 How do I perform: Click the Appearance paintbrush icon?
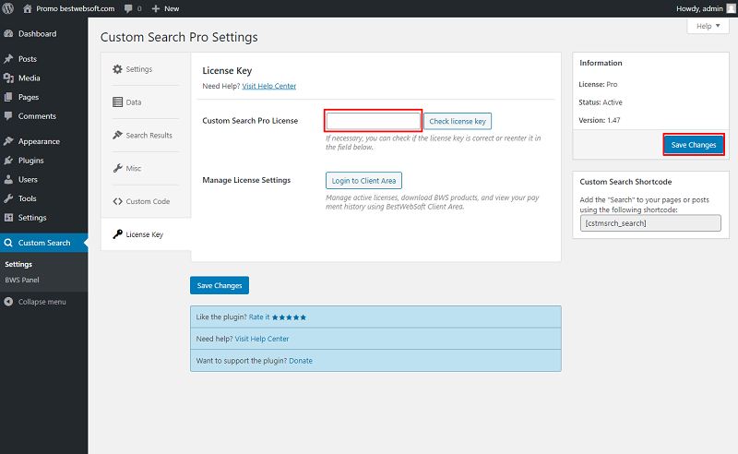tap(8, 141)
